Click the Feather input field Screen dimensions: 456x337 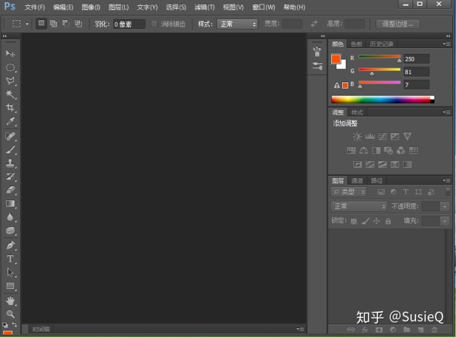pyautogui.click(x=129, y=24)
